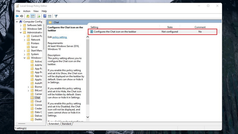Viewport: 238px width, 134px height.
Task: Click the Filter funnel toolbar icon
Action: 56,16
